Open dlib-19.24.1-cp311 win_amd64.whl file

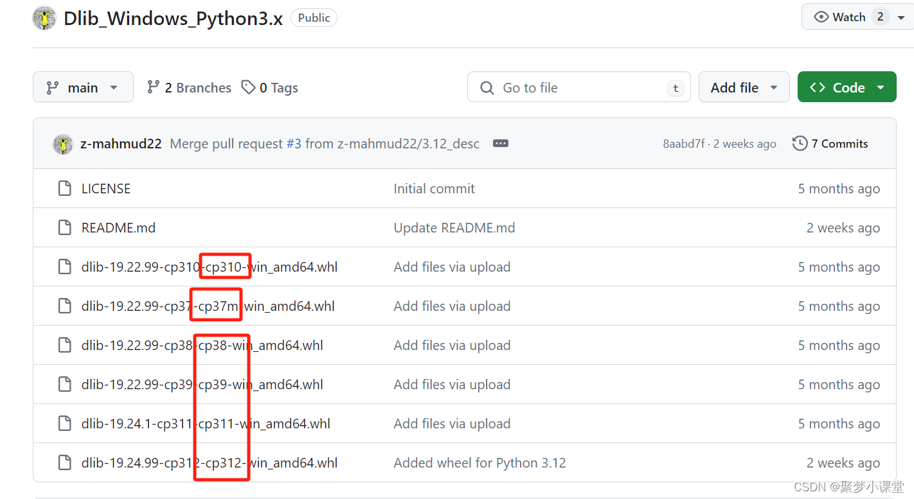point(206,423)
